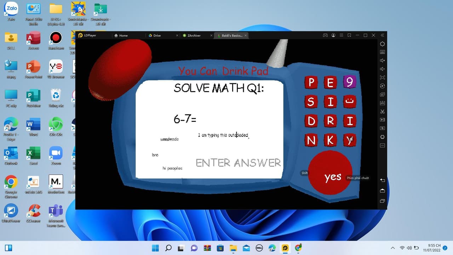Click the 'hi peoples' text
The height and width of the screenshot is (255, 453).
172,168
